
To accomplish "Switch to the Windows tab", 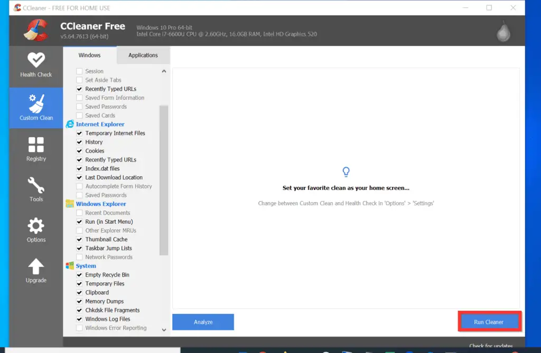I will [89, 55].
